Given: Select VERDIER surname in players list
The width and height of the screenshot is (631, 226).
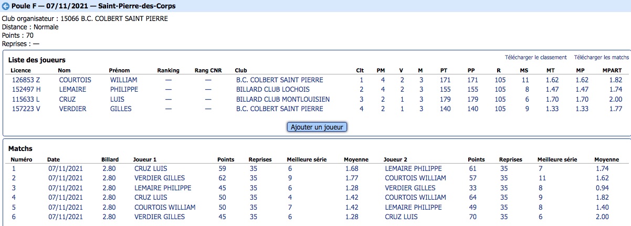Looking at the screenshot, I should [72, 109].
